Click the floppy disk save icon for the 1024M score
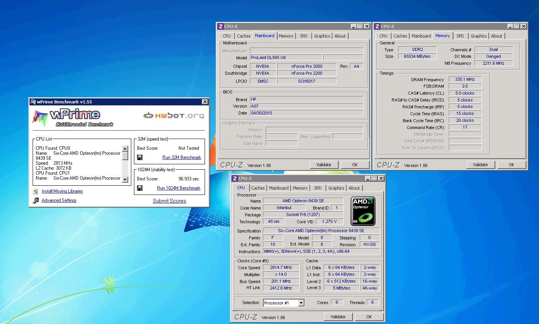Screen dimensions: 539x324 pyautogui.click(x=140, y=188)
